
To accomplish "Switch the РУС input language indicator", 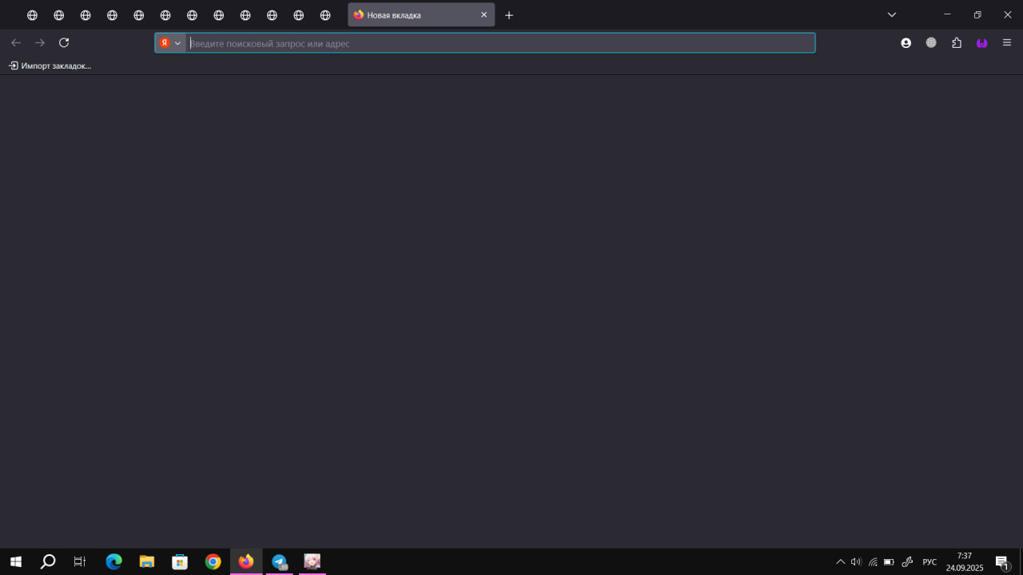I will [x=929, y=562].
